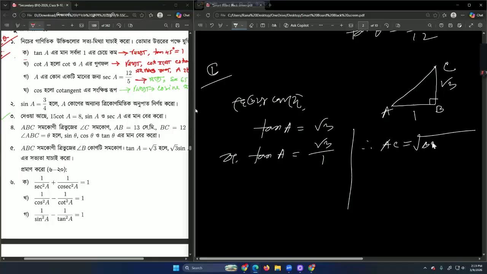Open the Windows Start menu
Image resolution: width=487 pixels, height=274 pixels.
click(176, 268)
